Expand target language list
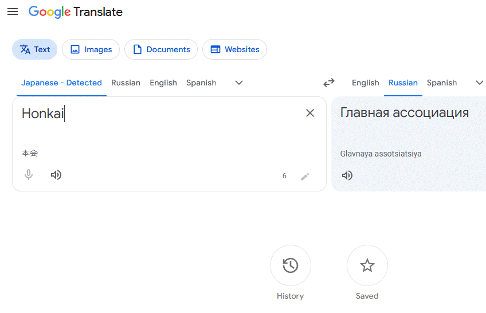486x313 pixels. (479, 83)
